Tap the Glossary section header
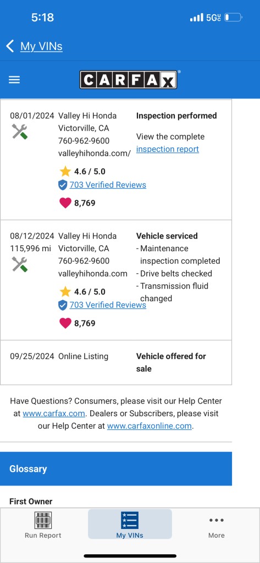 coord(116,469)
